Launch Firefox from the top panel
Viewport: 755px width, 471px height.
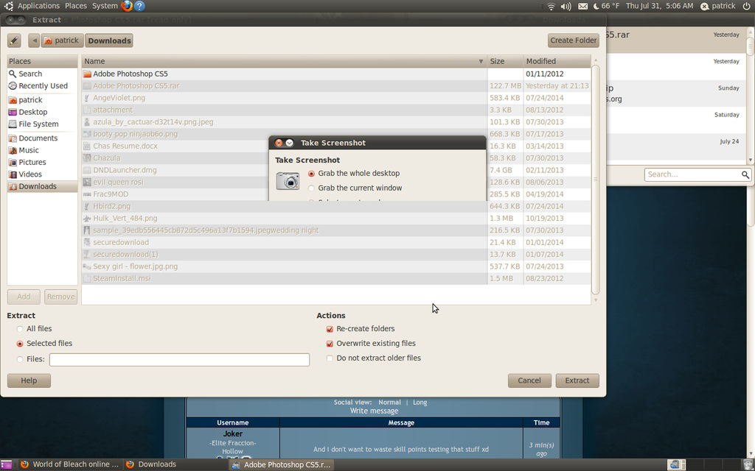click(x=127, y=6)
